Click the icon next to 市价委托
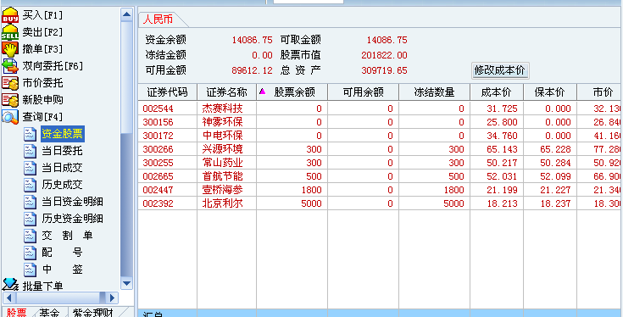 10,83
